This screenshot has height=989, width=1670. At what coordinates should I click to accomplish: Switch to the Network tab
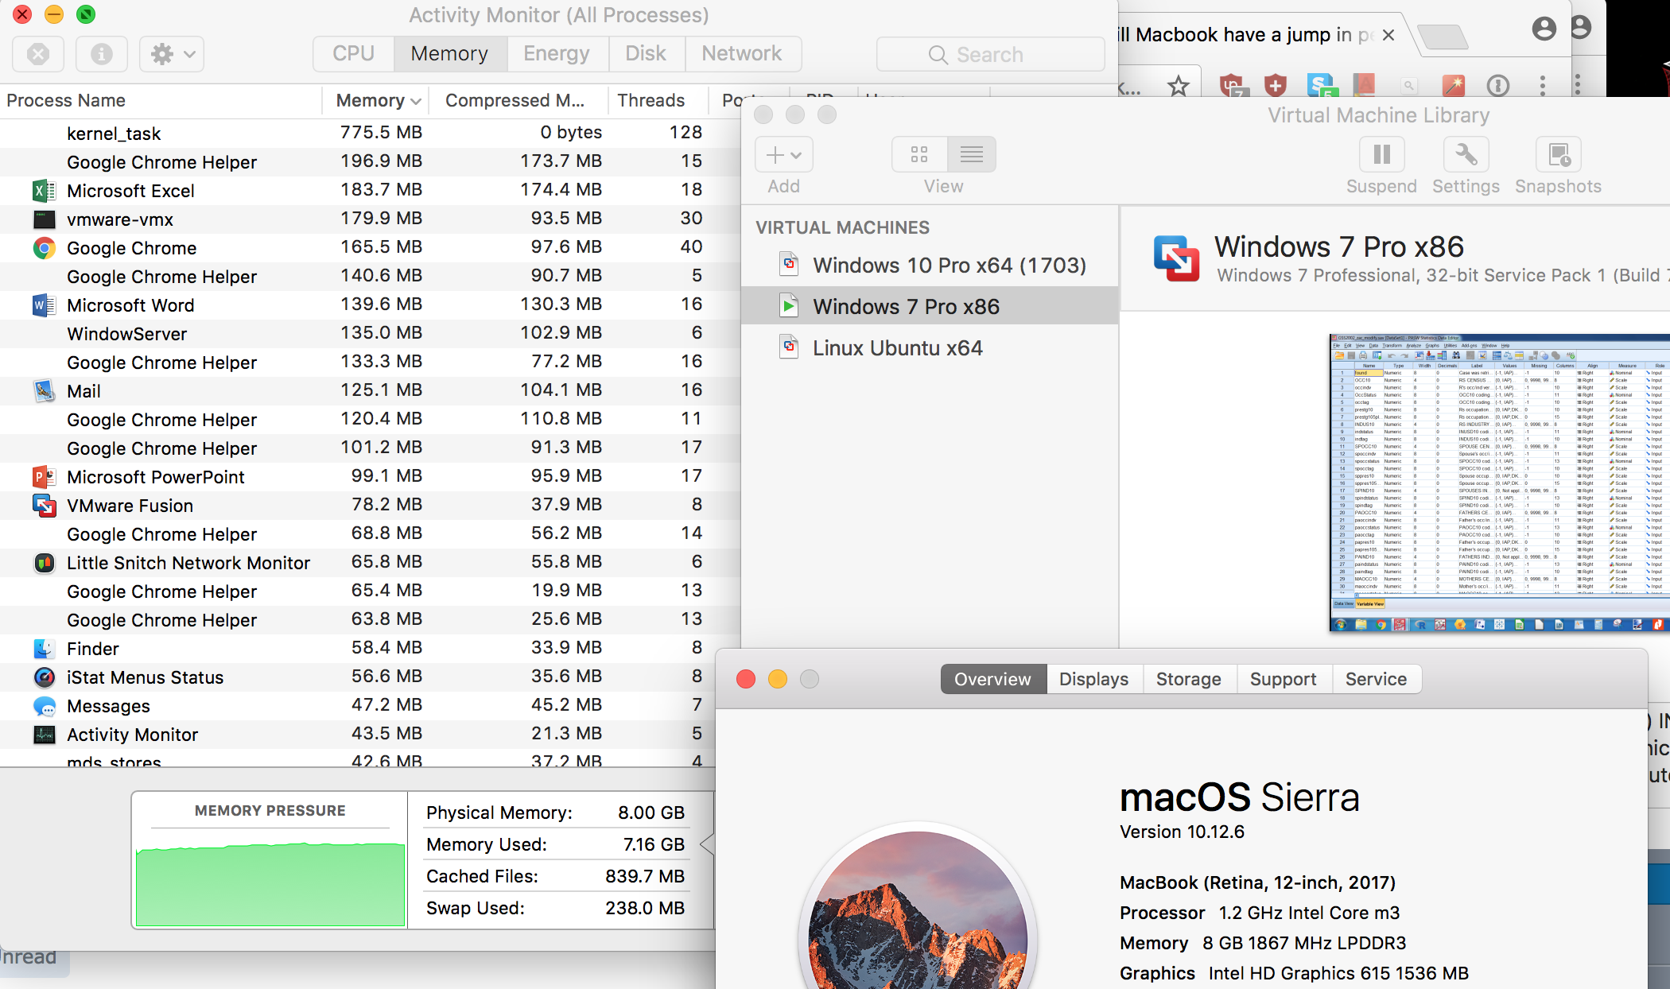click(x=742, y=53)
